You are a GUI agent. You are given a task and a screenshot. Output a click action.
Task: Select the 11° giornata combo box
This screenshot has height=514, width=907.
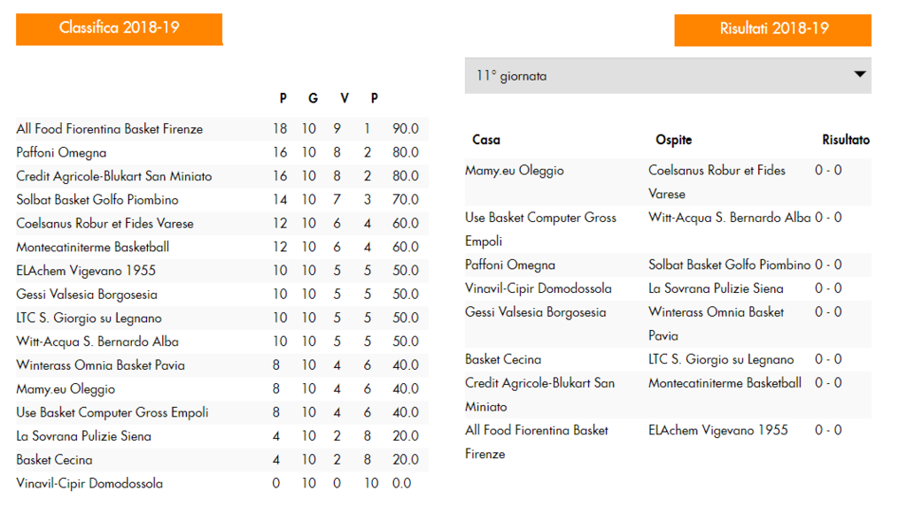[x=668, y=76]
